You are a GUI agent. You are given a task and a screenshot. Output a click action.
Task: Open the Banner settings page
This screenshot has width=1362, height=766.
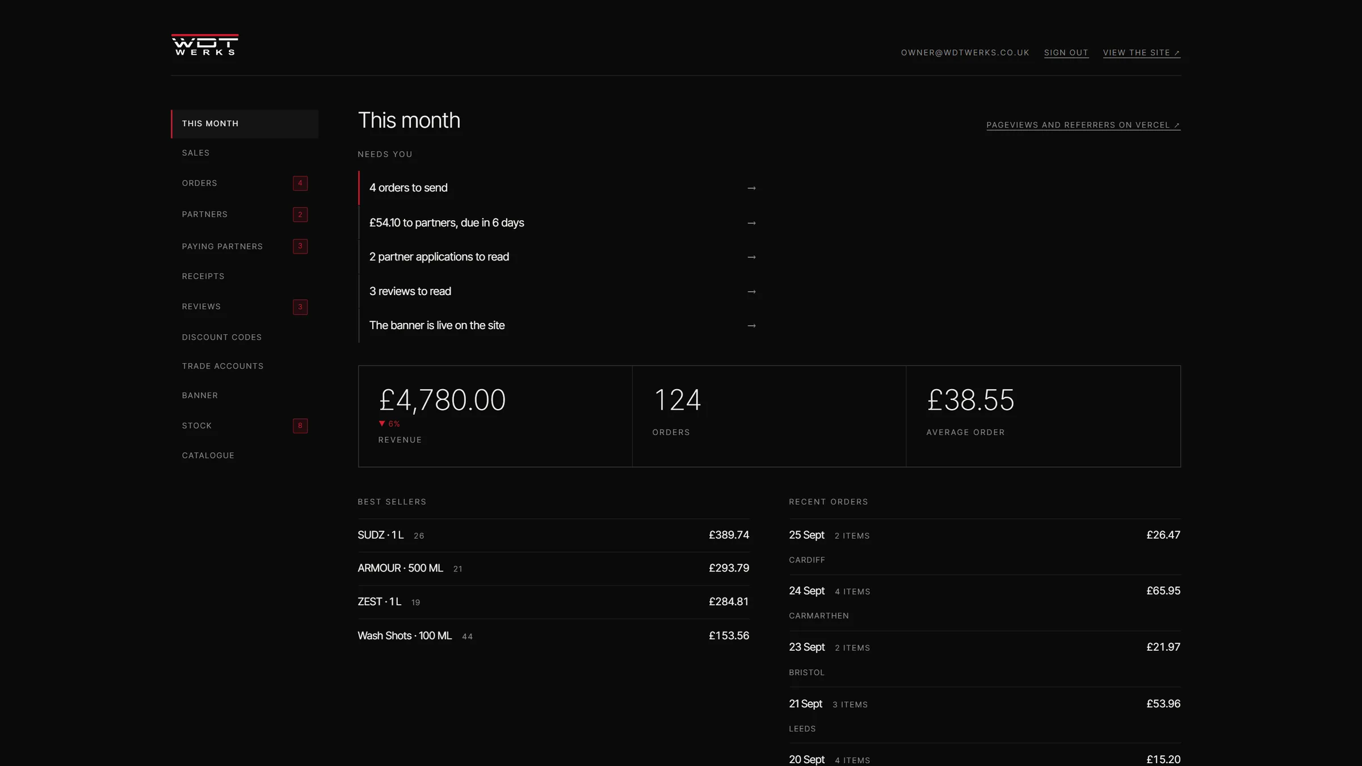tap(245, 395)
